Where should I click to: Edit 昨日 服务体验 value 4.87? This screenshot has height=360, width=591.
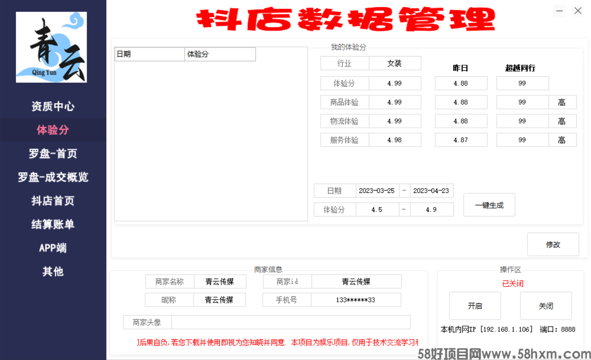[x=461, y=140]
